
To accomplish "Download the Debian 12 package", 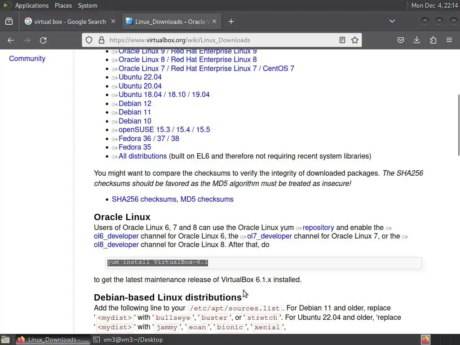I will [x=135, y=104].
